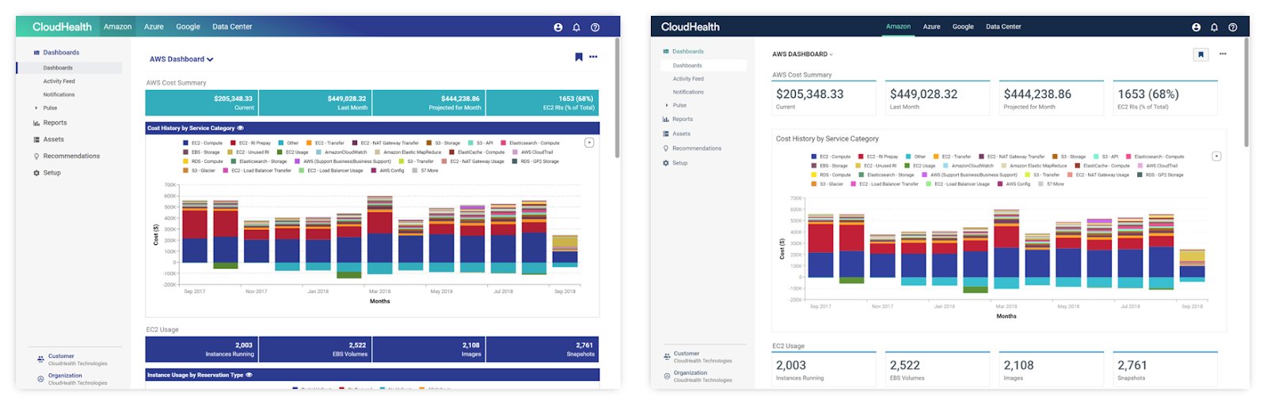
Task: Toggle EC2 - Compute legend in blue-header window
Action: click(x=204, y=143)
